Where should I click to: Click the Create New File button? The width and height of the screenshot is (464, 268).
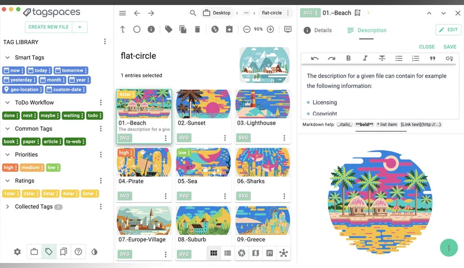click(48, 27)
